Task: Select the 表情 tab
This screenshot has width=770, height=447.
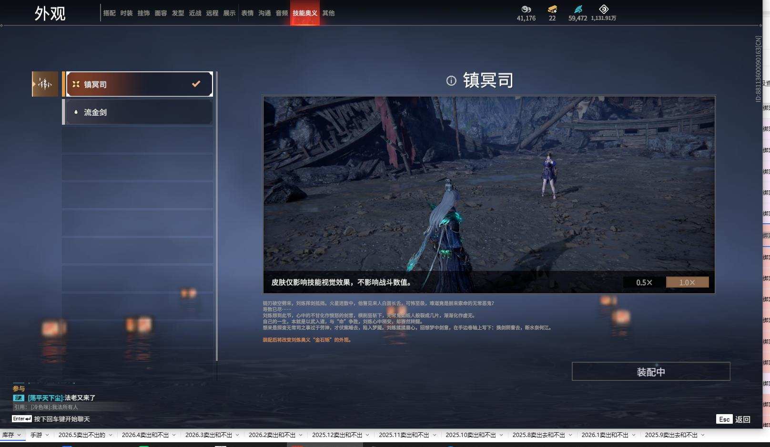Action: (x=247, y=13)
